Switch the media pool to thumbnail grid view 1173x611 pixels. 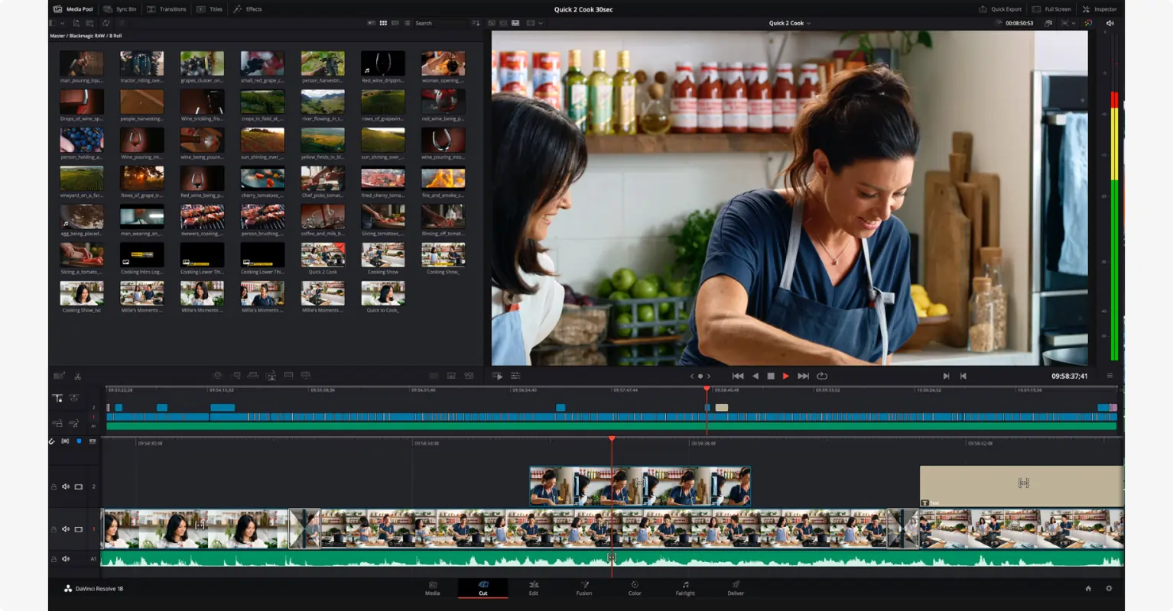pyautogui.click(x=383, y=23)
